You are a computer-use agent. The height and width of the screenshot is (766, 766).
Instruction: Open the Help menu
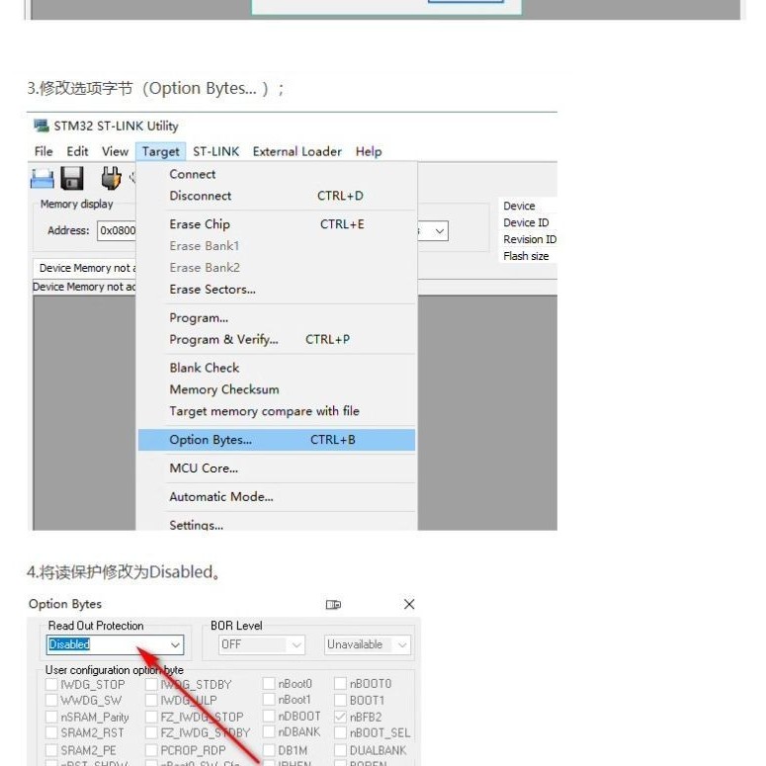(369, 151)
